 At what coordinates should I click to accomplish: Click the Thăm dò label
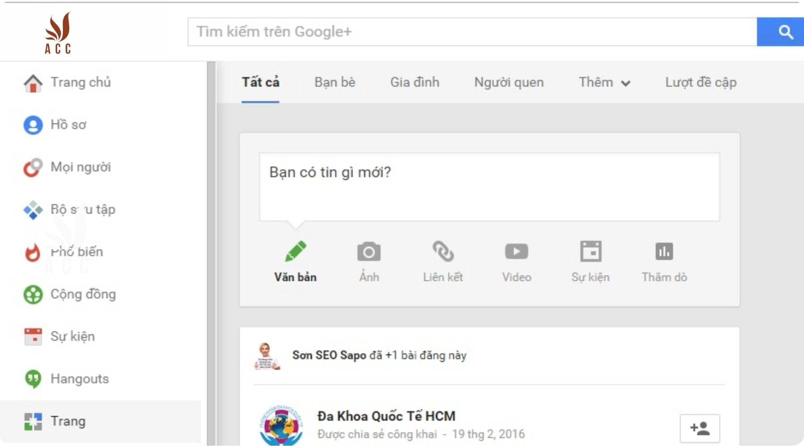pyautogui.click(x=664, y=277)
